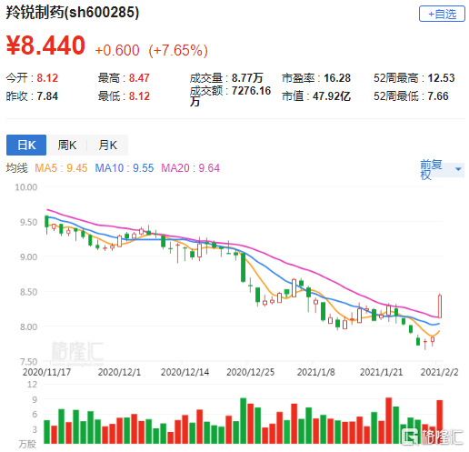Click the 2021/1/8 date axis label
This screenshot has width=469, height=452.
[316, 372]
